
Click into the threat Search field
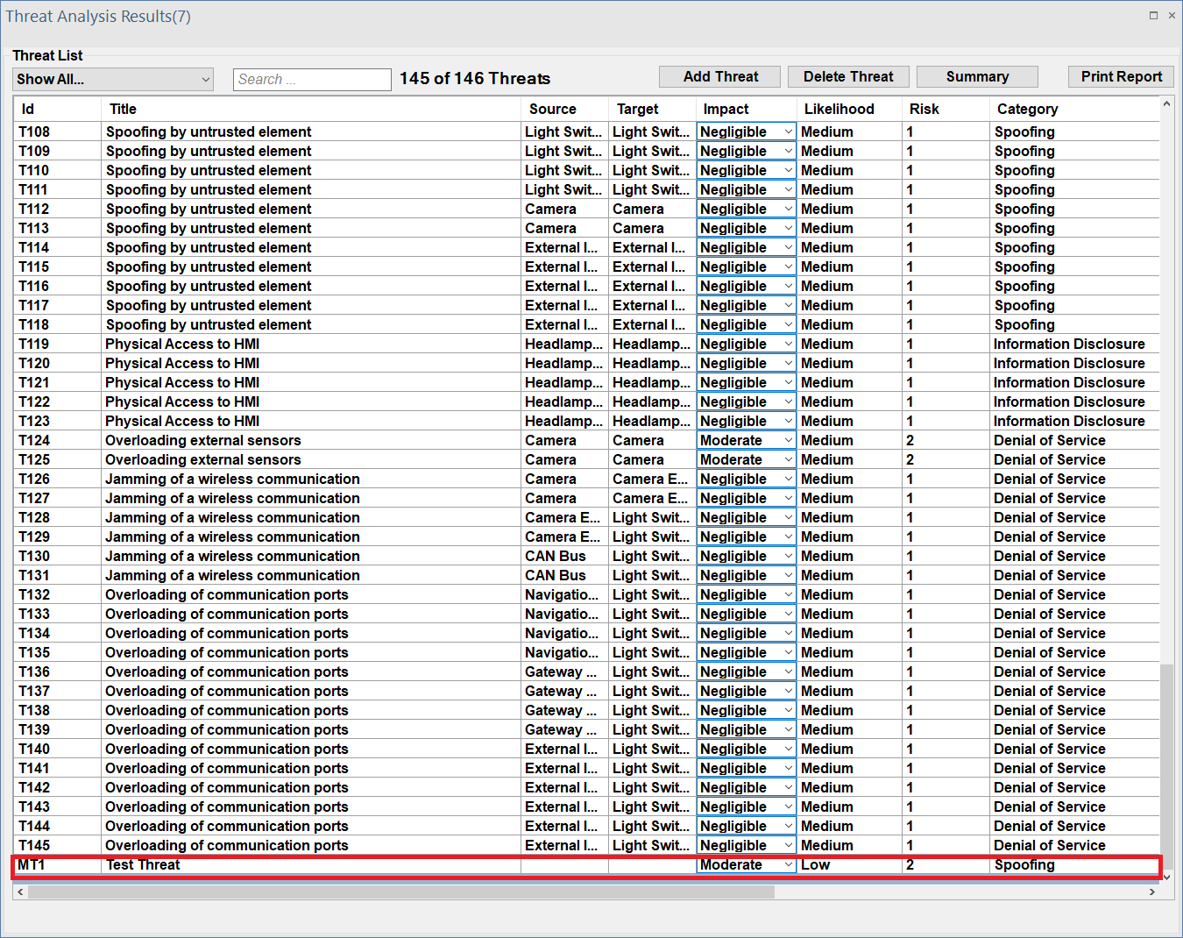(x=312, y=80)
